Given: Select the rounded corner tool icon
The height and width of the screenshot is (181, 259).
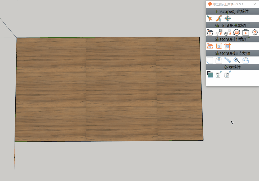Looking at the screenshot, I should [x=210, y=60].
